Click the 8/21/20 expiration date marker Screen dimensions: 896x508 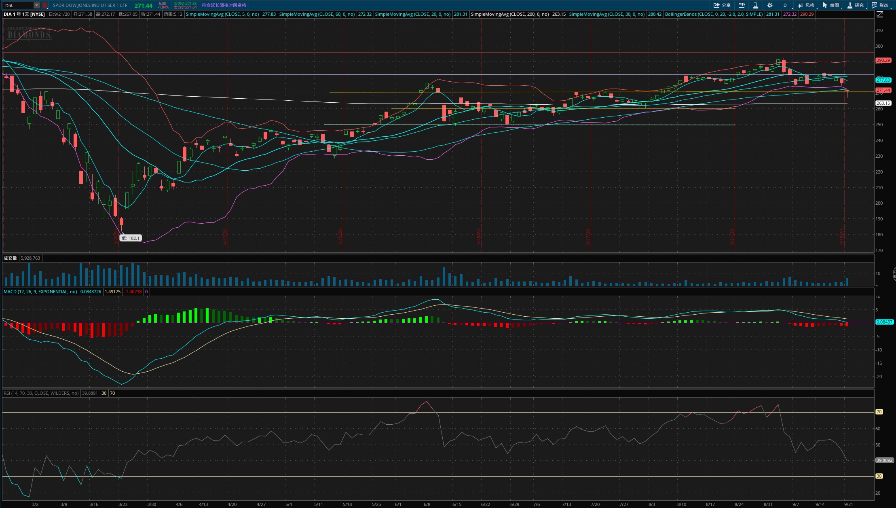(x=732, y=237)
